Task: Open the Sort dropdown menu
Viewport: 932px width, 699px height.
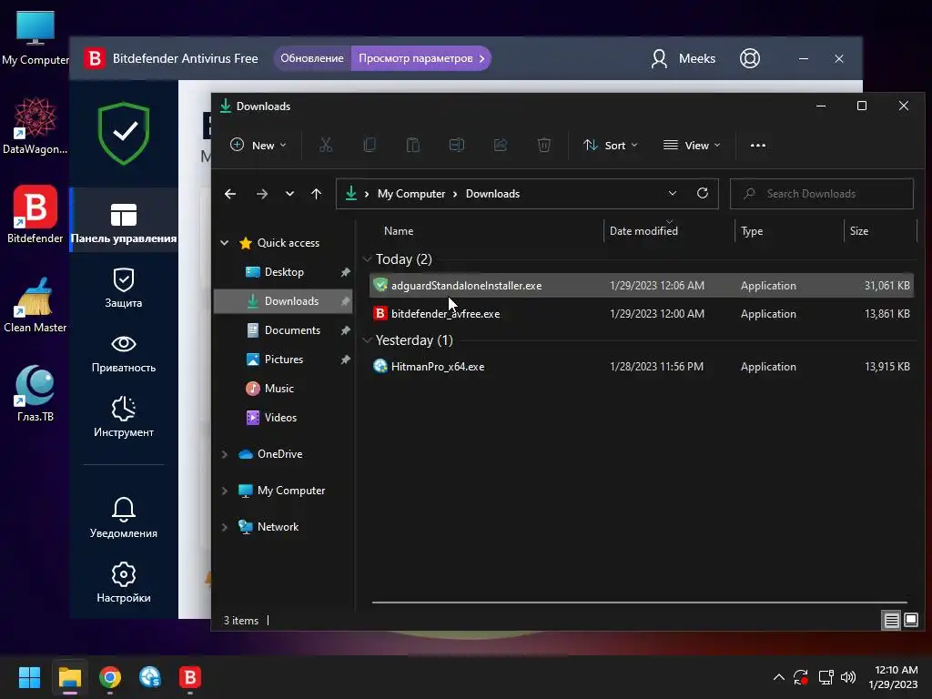Action: [x=611, y=145]
